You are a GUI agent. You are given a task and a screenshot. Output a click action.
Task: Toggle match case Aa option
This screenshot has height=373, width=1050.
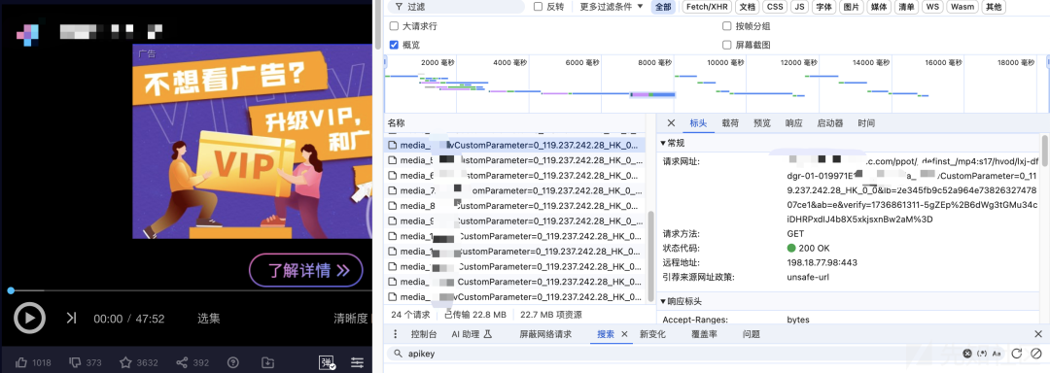coord(997,354)
